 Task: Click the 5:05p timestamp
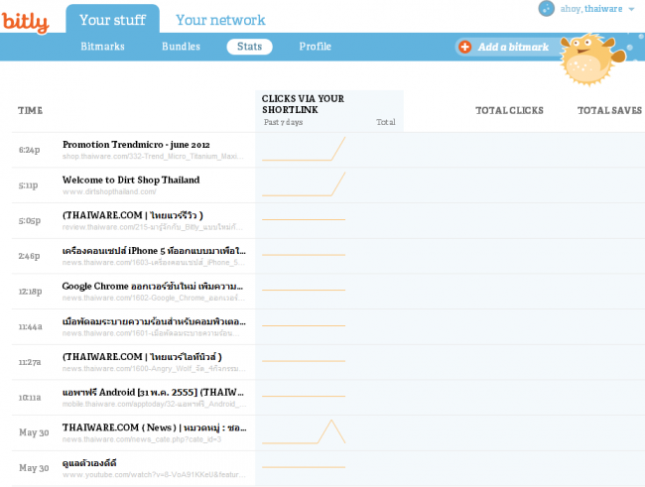29,220
